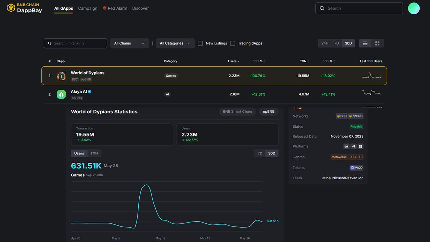Click BSC tag under World of Dypians
Viewport: 430px width, 242px height.
coord(75,79)
